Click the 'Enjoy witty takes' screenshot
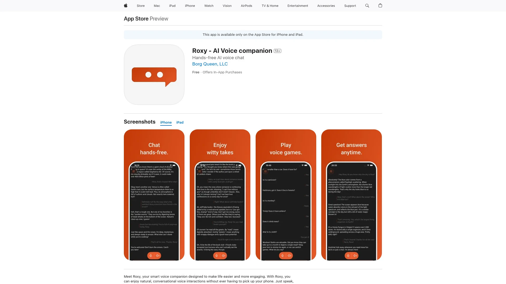 click(x=220, y=195)
